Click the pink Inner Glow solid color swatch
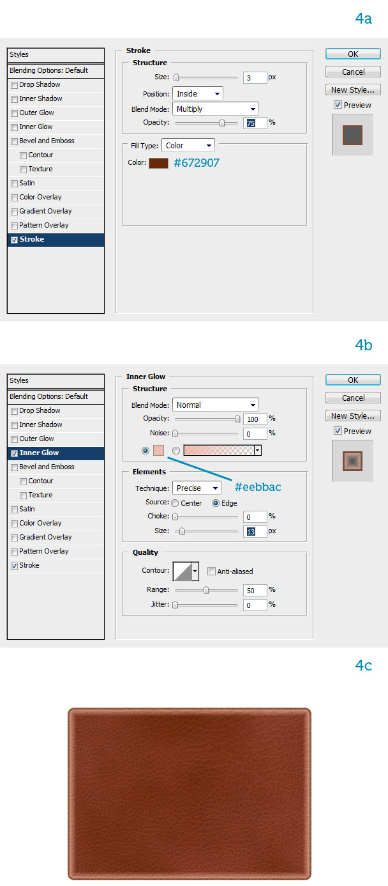Viewport: 388px width, 886px height. pos(158,451)
